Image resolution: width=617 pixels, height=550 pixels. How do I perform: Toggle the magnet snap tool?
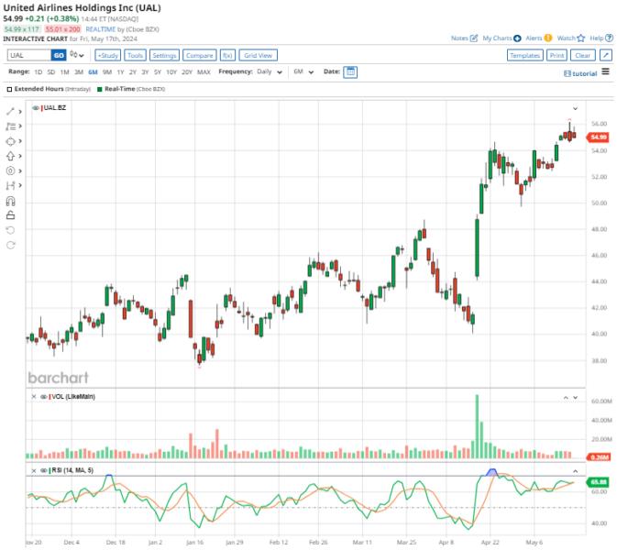point(10,201)
